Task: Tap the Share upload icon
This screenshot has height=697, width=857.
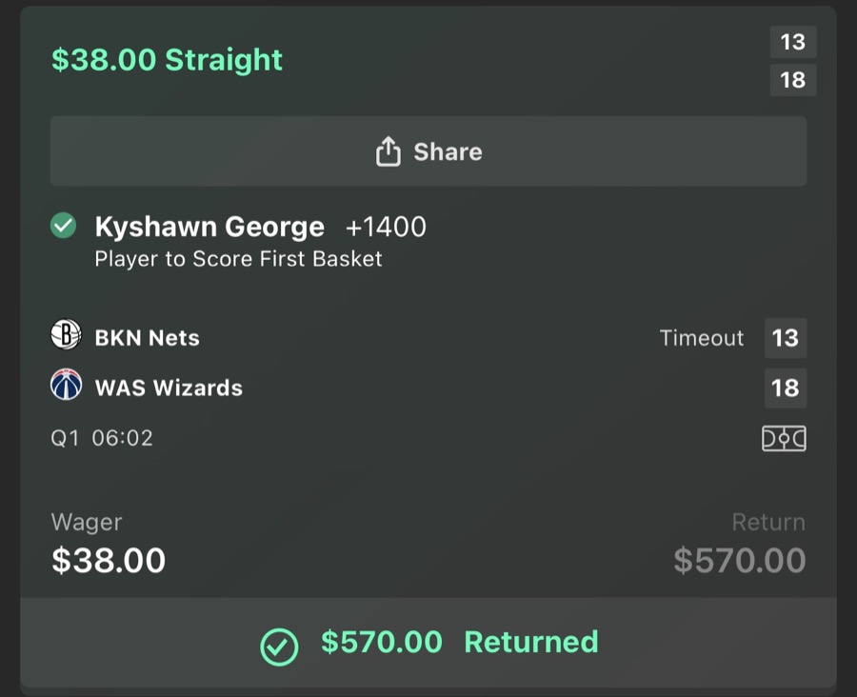Action: point(389,150)
